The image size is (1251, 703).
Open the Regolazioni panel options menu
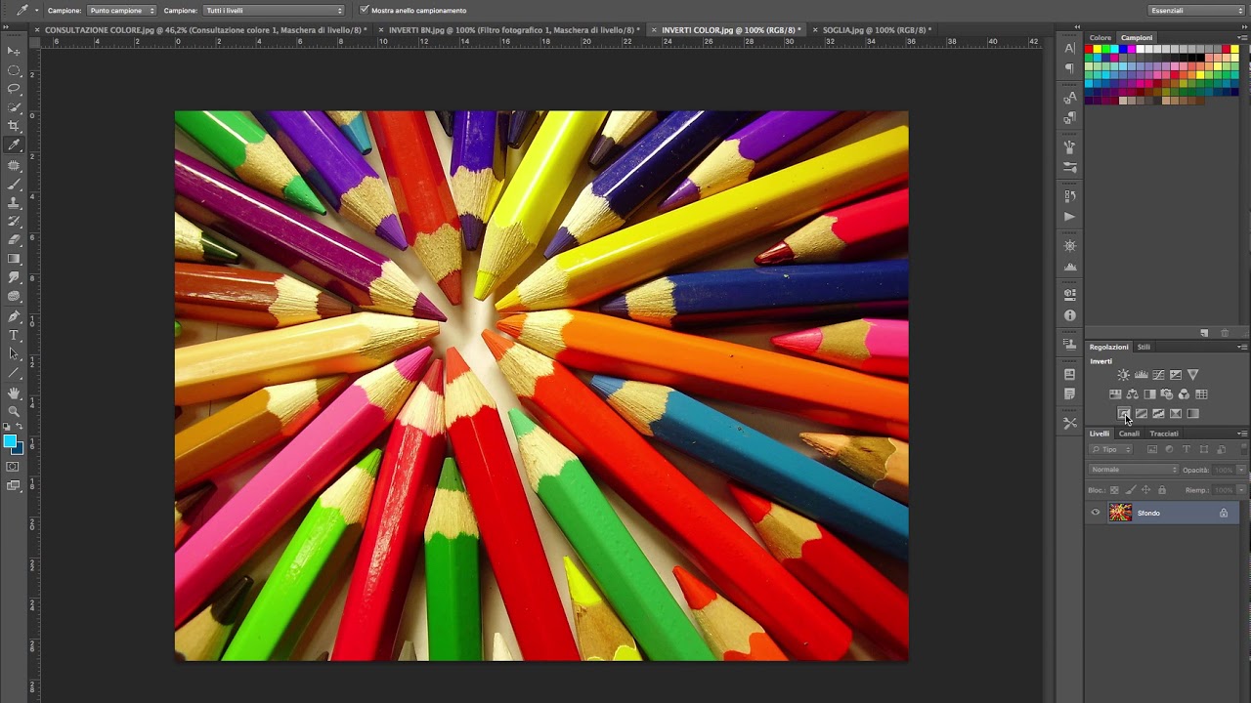[x=1241, y=347]
